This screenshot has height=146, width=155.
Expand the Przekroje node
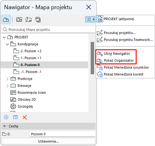(7, 79)
